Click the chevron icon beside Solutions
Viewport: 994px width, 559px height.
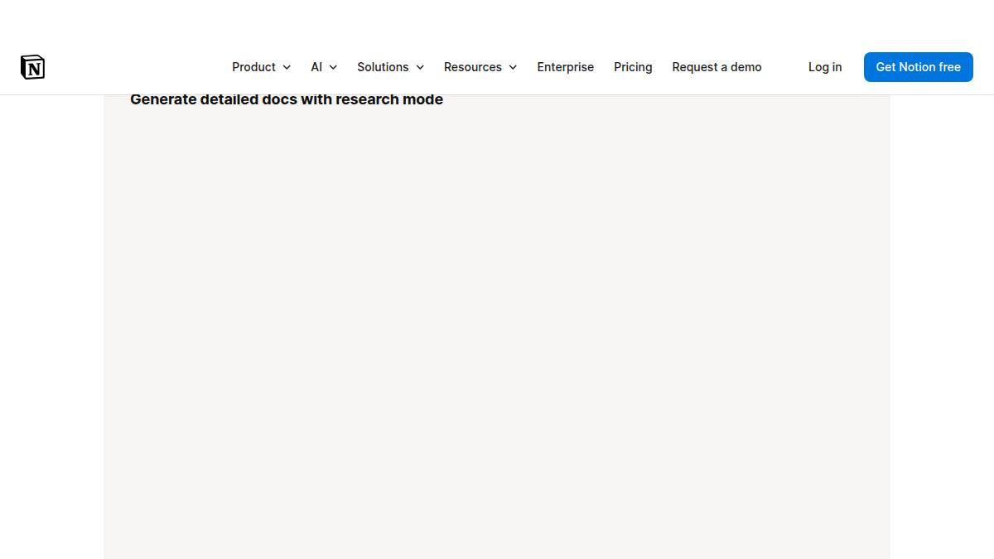[x=420, y=67]
